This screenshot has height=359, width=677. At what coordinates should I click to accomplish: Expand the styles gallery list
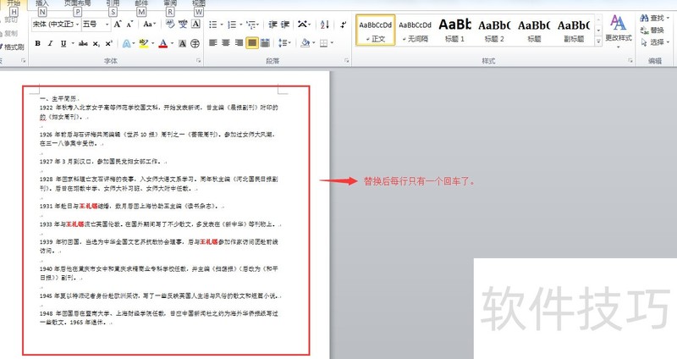click(x=596, y=40)
